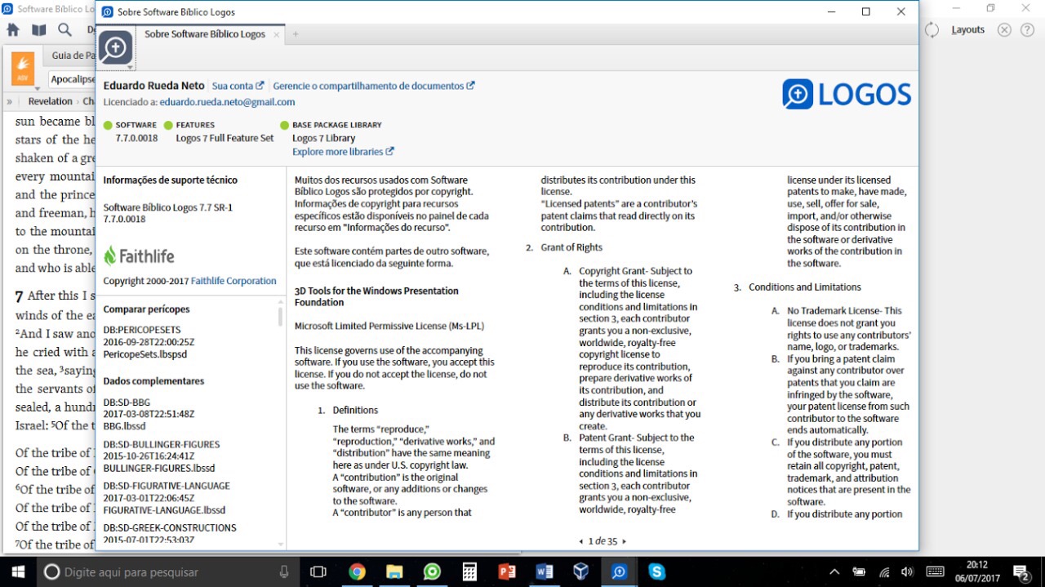Click the sync refresh icon beside Layouts
This screenshot has width=1045, height=587.
(x=932, y=30)
